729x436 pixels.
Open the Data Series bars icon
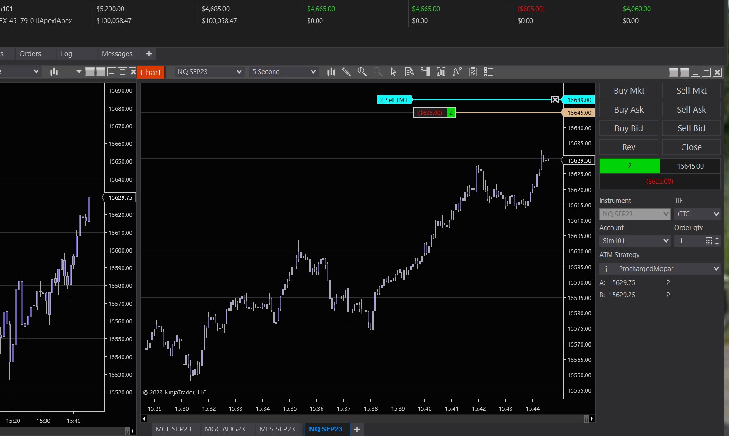[x=331, y=72]
